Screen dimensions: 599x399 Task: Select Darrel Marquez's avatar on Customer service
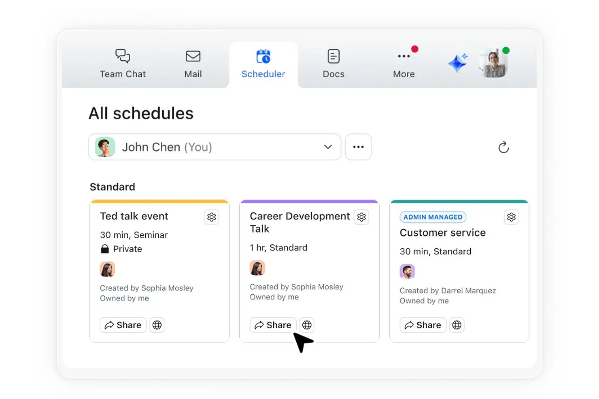point(407,272)
